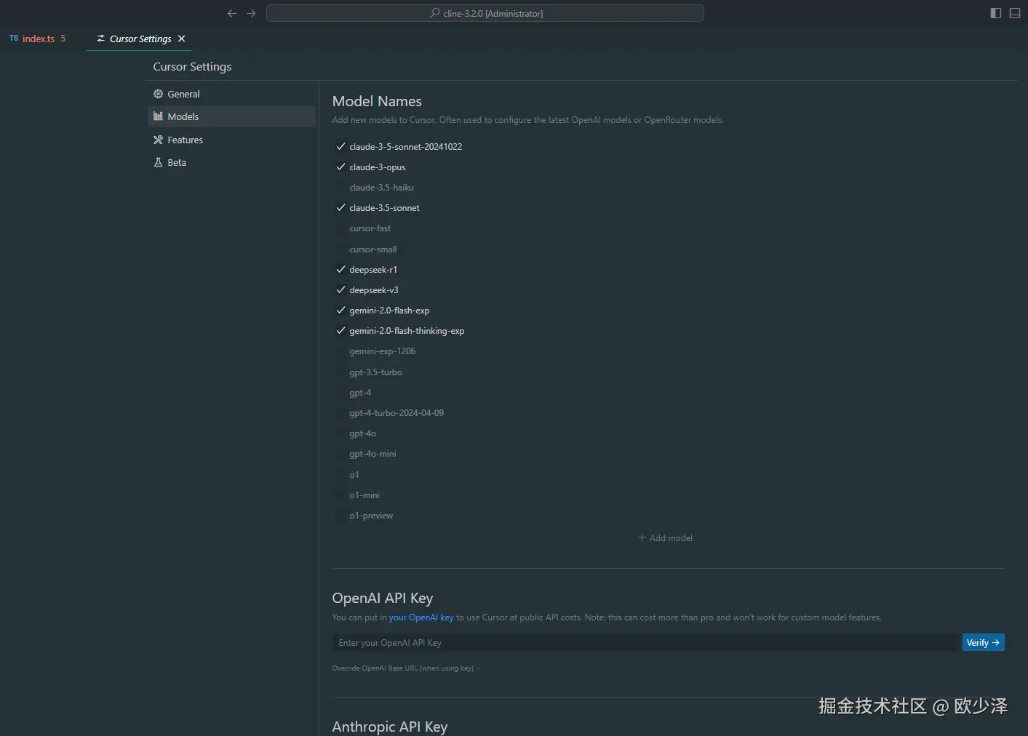The width and height of the screenshot is (1028, 736).
Task: Click the Model Names heading
Action: coord(377,101)
